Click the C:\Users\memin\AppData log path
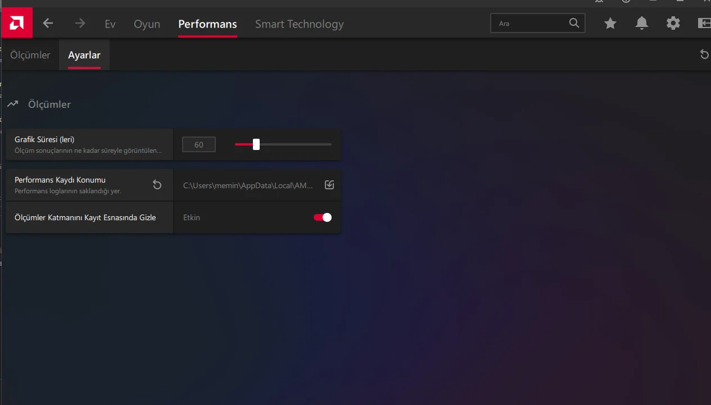 tap(248, 185)
